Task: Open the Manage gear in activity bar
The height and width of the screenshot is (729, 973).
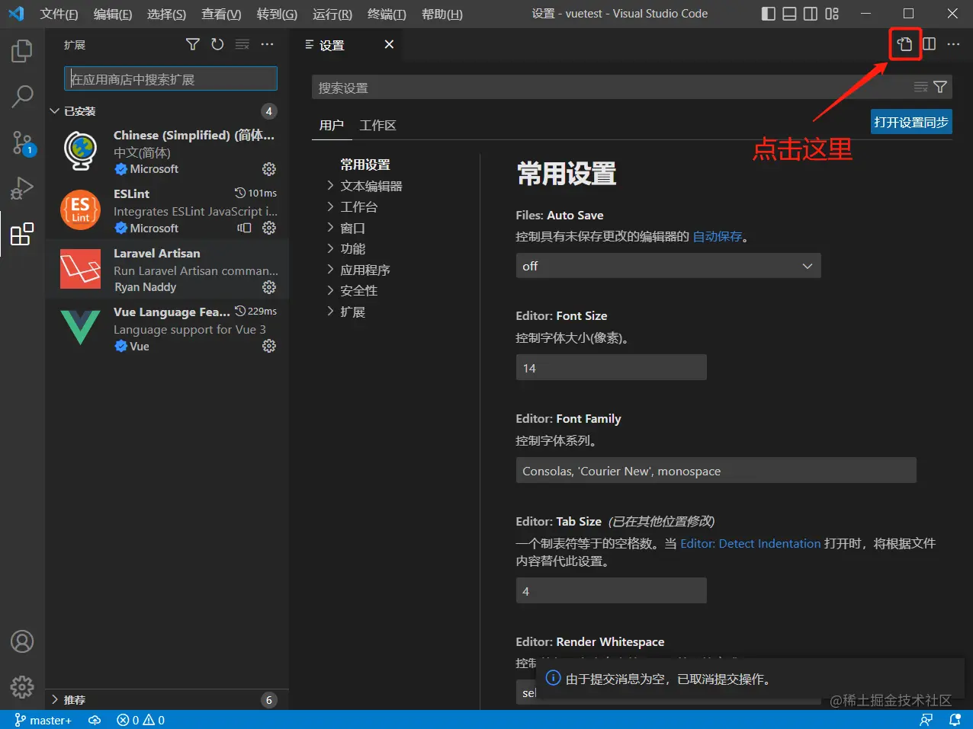Action: (x=22, y=686)
